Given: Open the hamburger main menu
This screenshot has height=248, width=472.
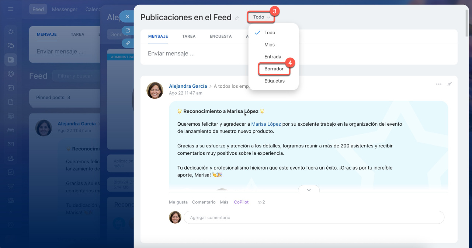Looking at the screenshot, I should (x=11, y=9).
